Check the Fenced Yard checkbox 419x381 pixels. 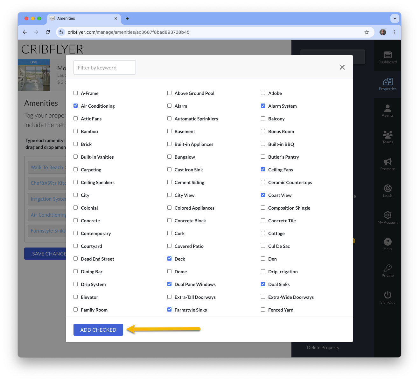[263, 310]
